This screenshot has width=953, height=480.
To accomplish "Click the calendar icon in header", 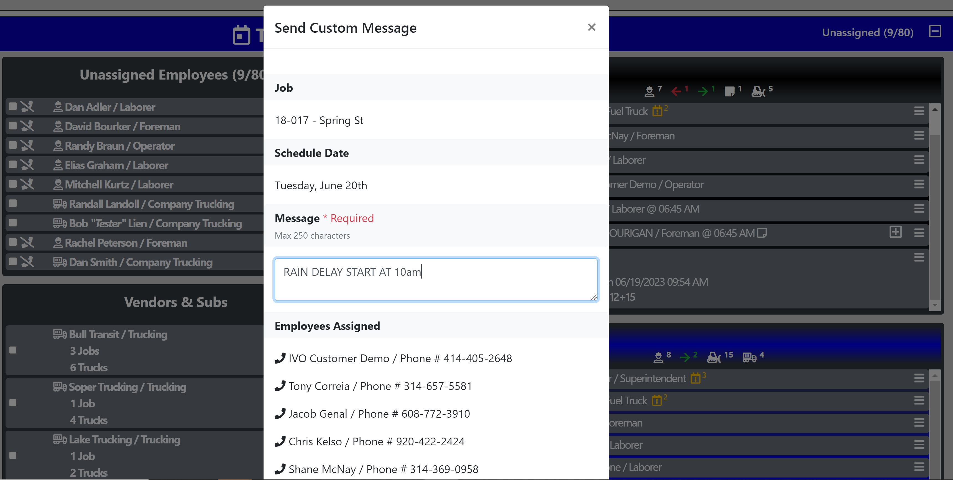I will pyautogui.click(x=242, y=35).
